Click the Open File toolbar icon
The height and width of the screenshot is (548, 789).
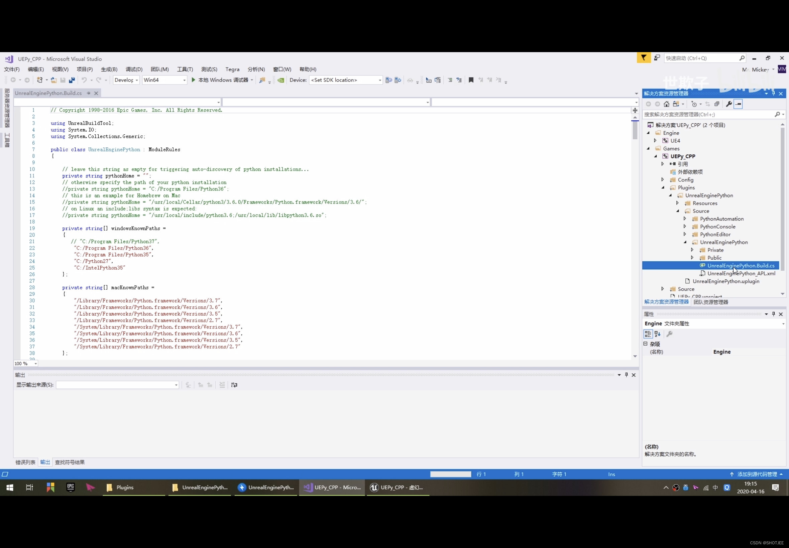click(x=53, y=80)
